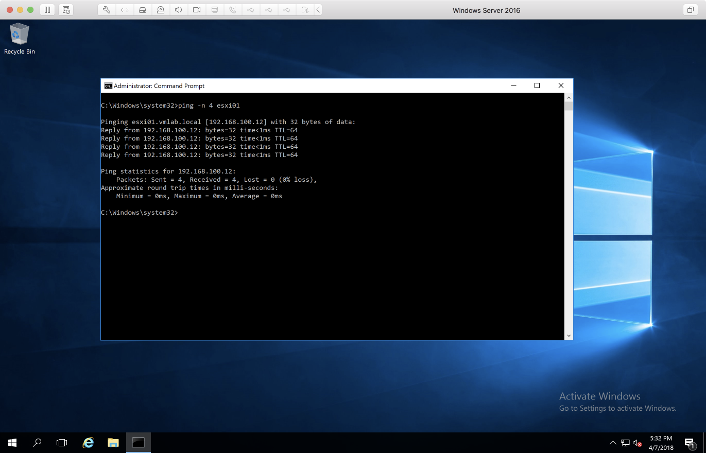Image resolution: width=706 pixels, height=453 pixels.
Task: Open taskbar search magnifier
Action: [x=37, y=442]
